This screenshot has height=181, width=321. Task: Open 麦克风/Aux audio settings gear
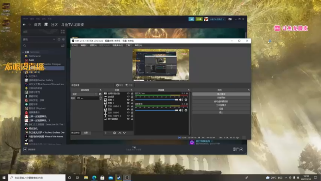click(186, 100)
